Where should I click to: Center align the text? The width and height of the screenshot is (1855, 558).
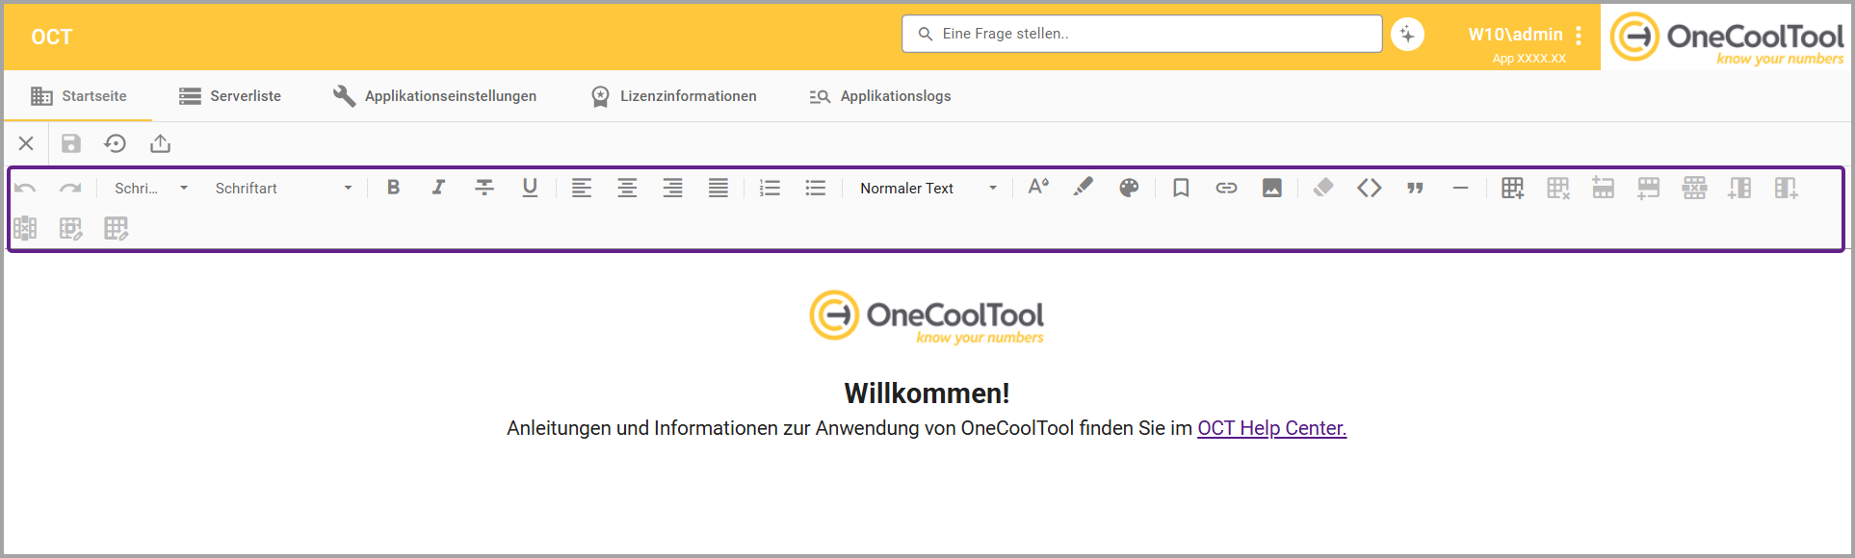pos(627,189)
